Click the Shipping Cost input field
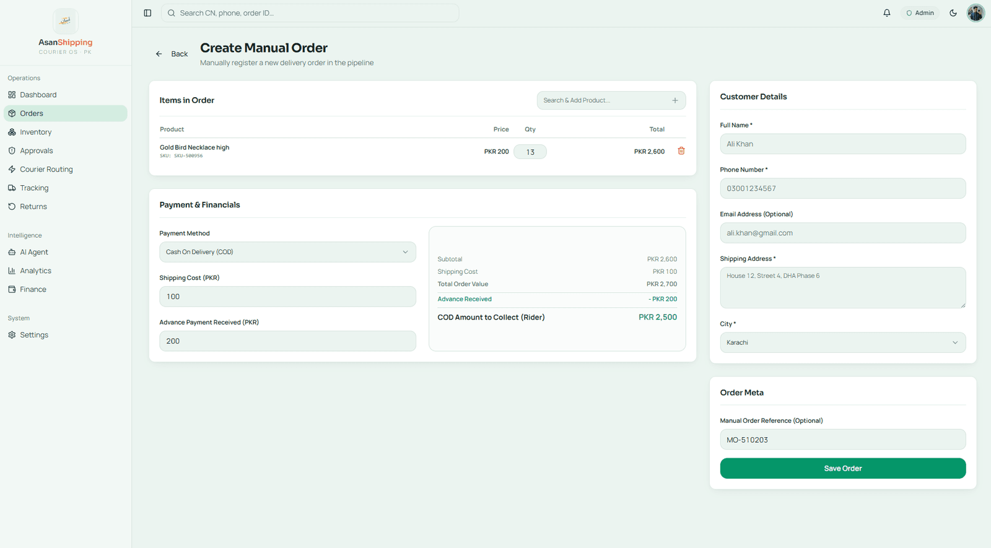Image resolution: width=991 pixels, height=548 pixels. (287, 297)
